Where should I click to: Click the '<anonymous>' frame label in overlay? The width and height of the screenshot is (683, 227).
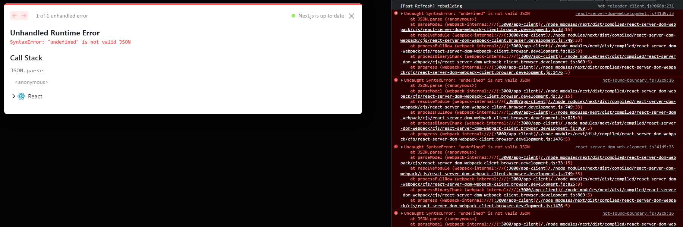click(32, 82)
